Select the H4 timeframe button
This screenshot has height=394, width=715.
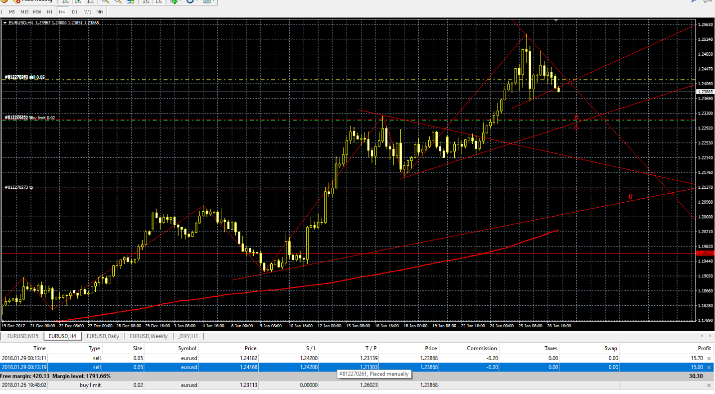tap(62, 11)
